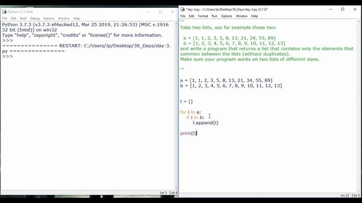362x203 pixels.
Task: Click comment 'Make sure your program works'
Action: click(x=250, y=59)
